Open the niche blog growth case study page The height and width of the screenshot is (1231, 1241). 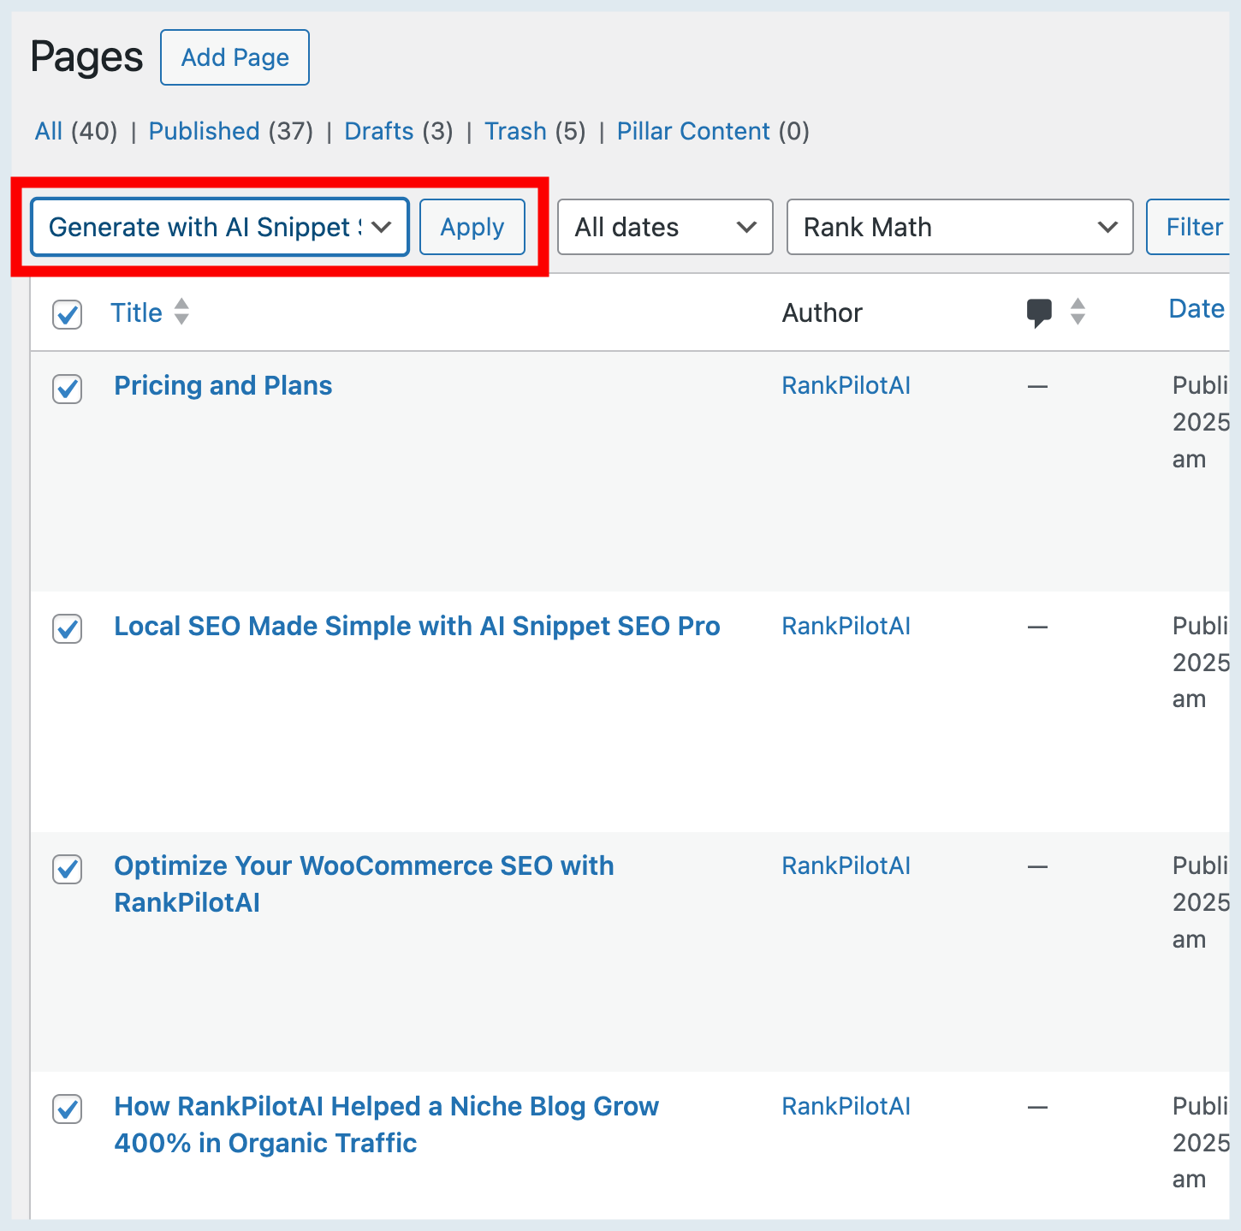click(x=386, y=1124)
